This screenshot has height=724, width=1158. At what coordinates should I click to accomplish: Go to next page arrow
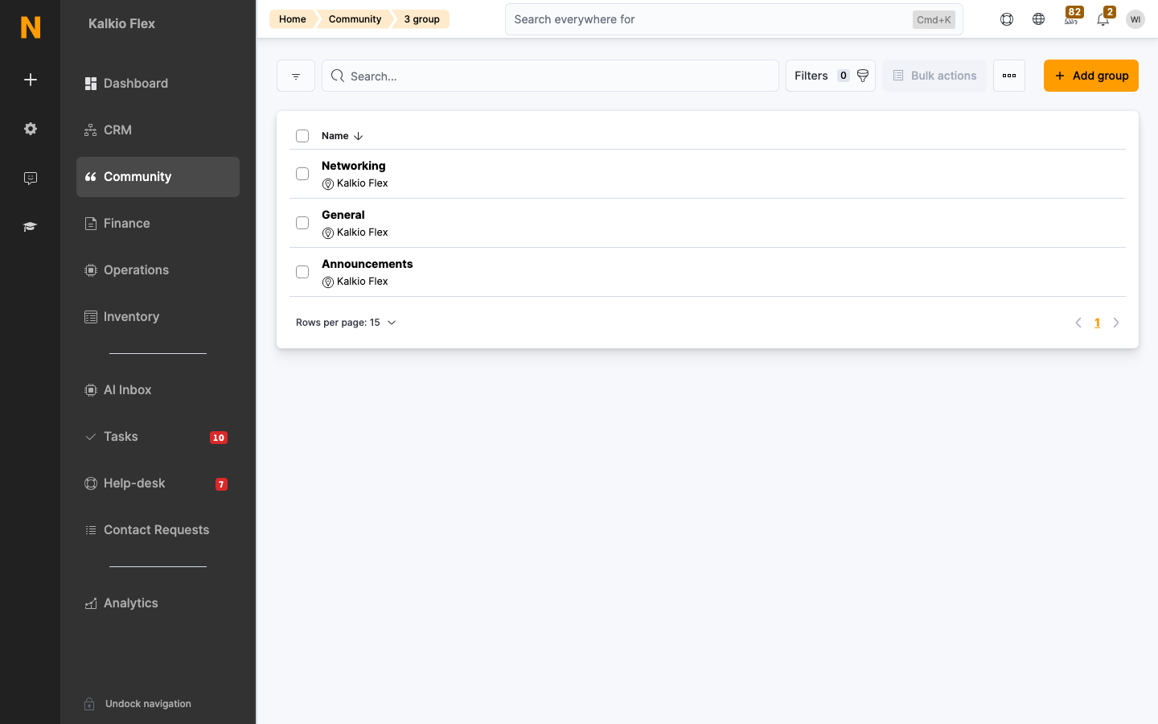click(1116, 323)
